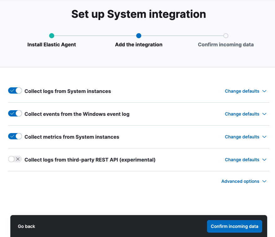Expand Change defaults for System logs
This screenshot has height=237, width=275.
[x=246, y=91]
